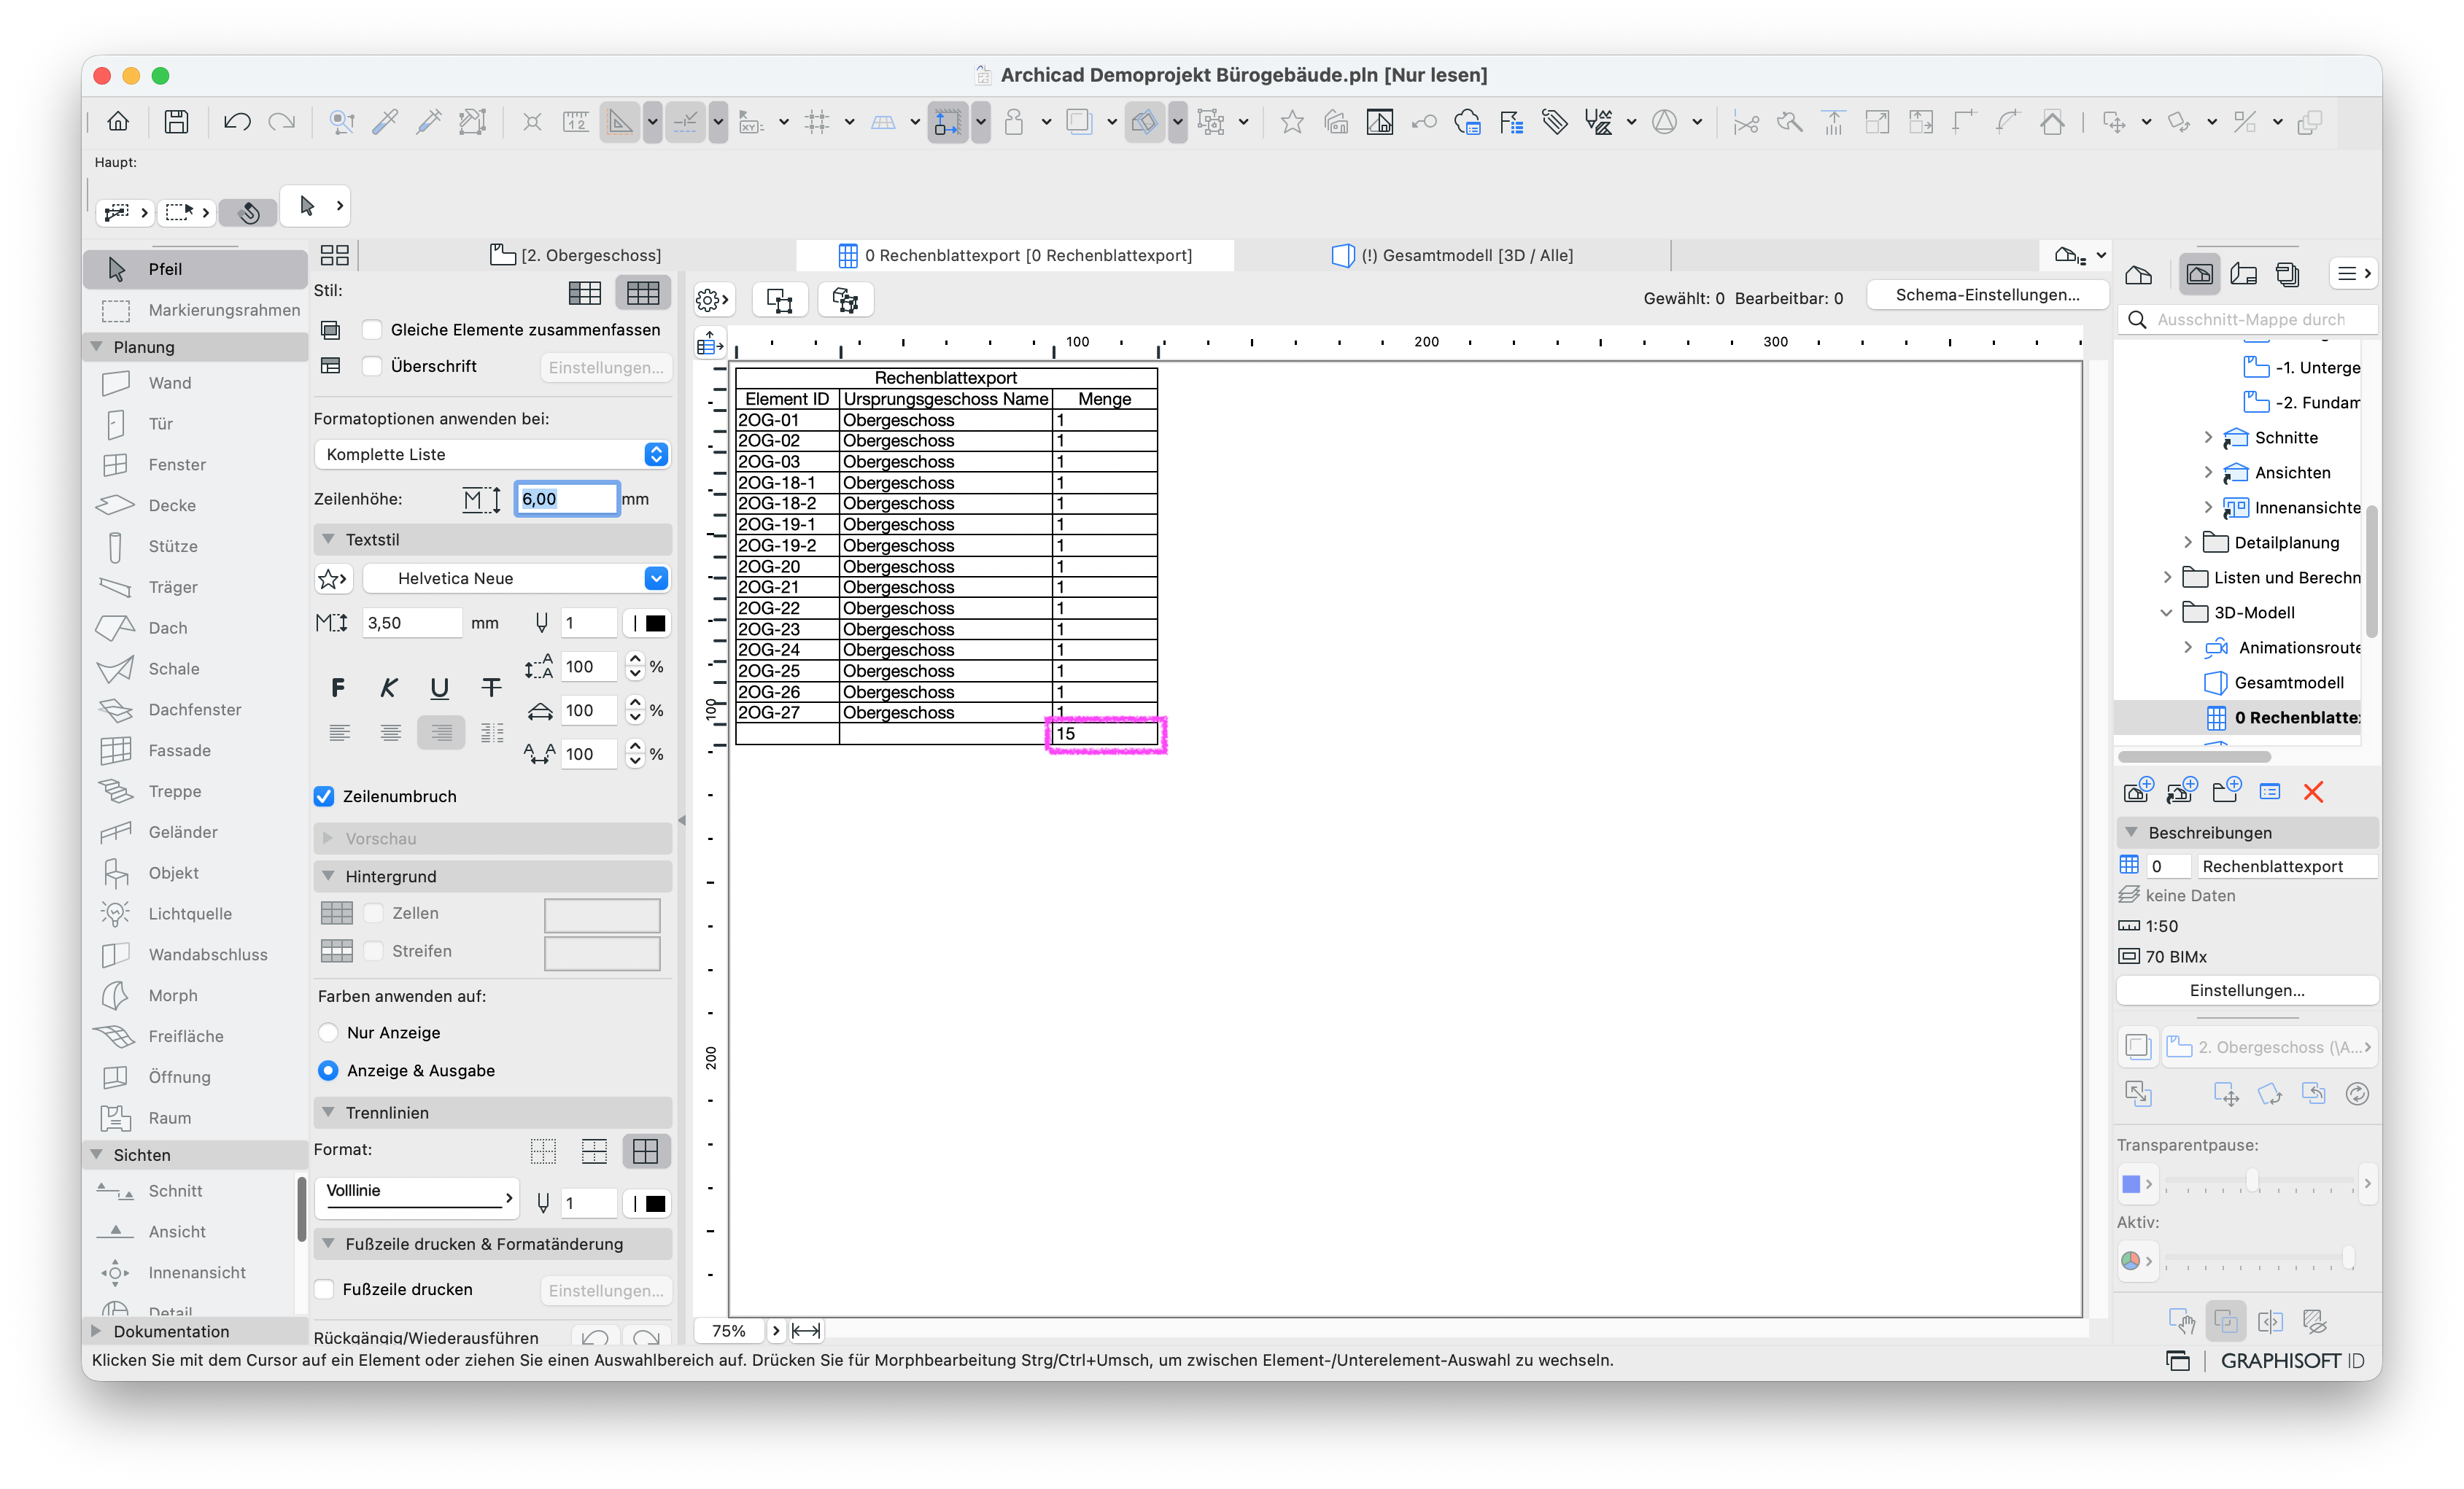Click the home icon in toolbar
The height and width of the screenshot is (1489, 2464).
tap(118, 122)
